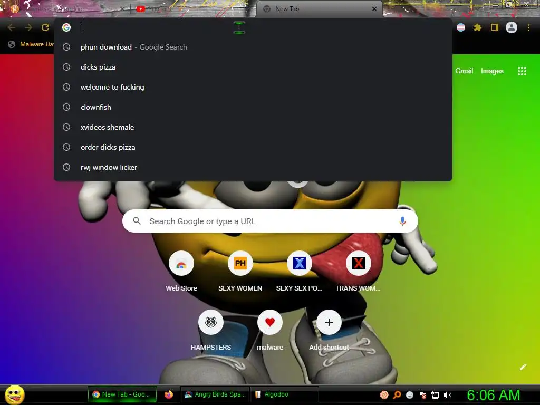Open the HAMPSTERS shortcut
This screenshot has width=540, height=405.
[211, 331]
